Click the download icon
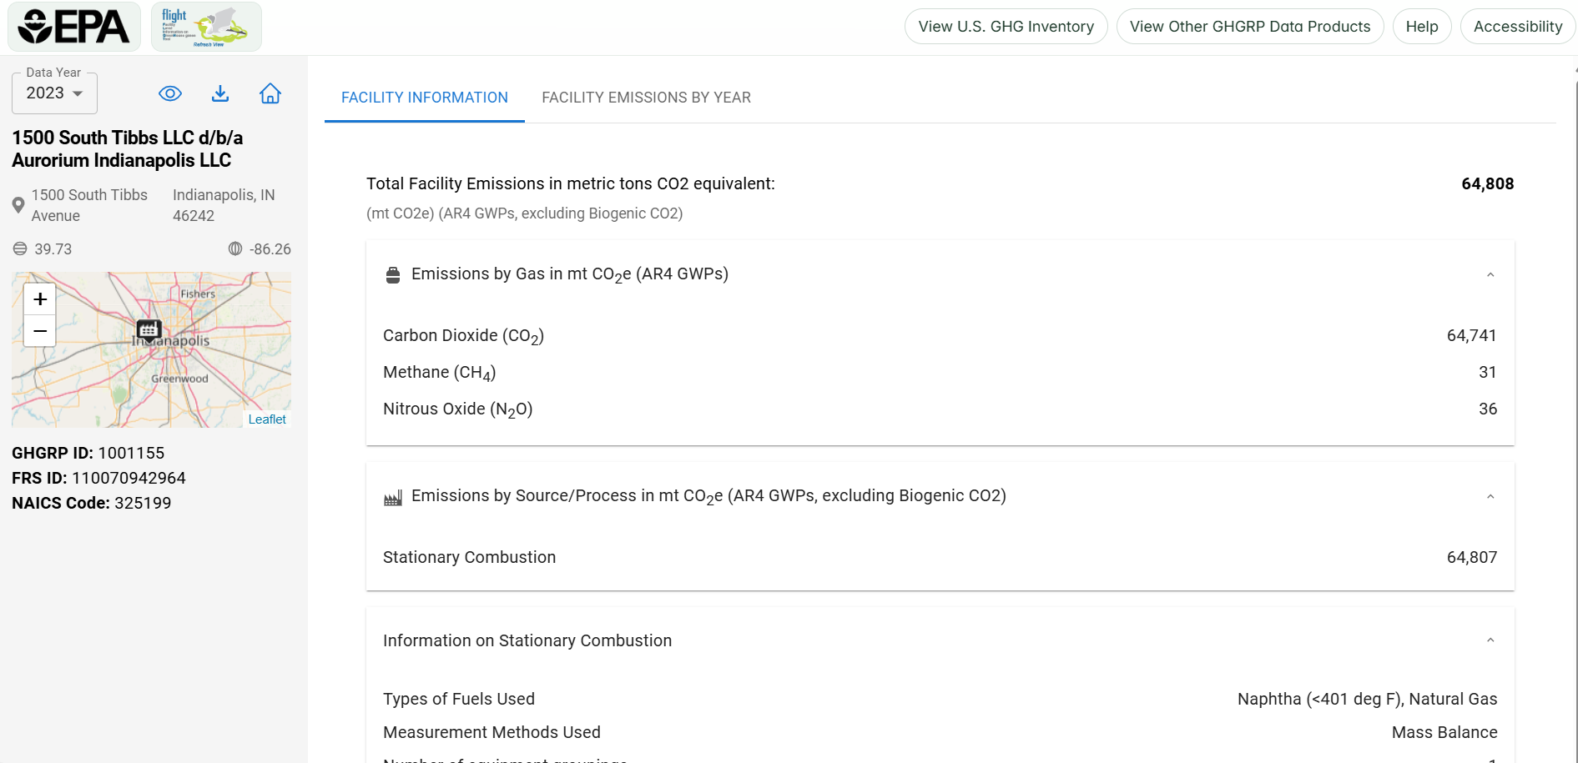 pos(220,93)
